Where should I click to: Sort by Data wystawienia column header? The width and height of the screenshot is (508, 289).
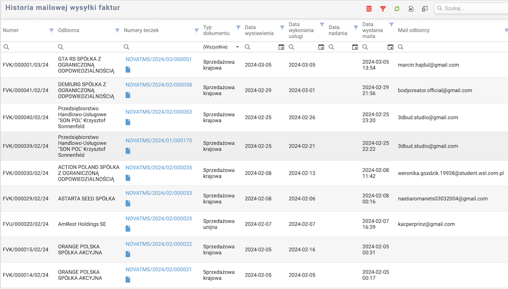[x=259, y=30]
